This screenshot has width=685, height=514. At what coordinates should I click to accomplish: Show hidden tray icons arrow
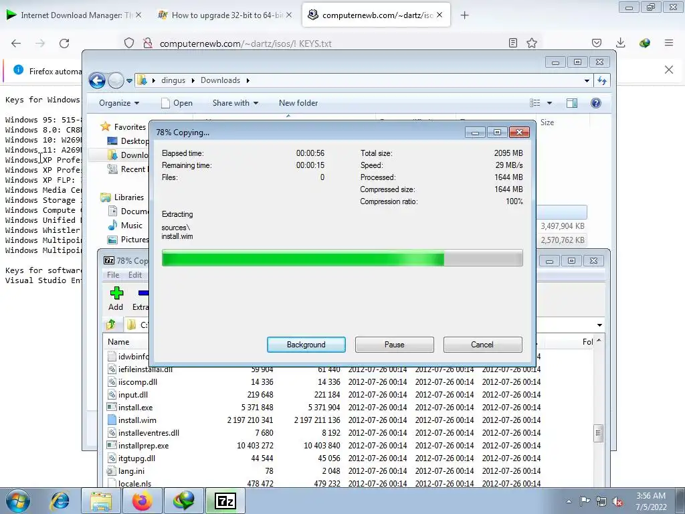tap(569, 501)
